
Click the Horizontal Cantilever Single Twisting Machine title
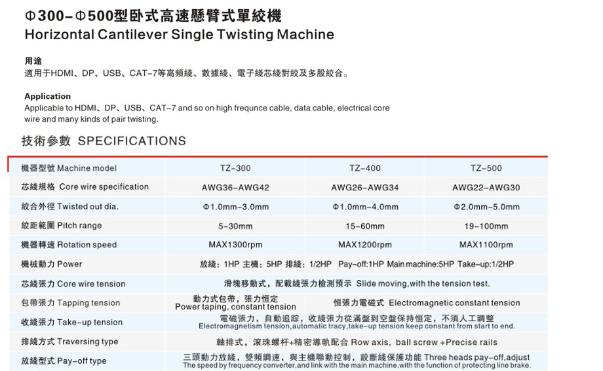click(x=179, y=35)
